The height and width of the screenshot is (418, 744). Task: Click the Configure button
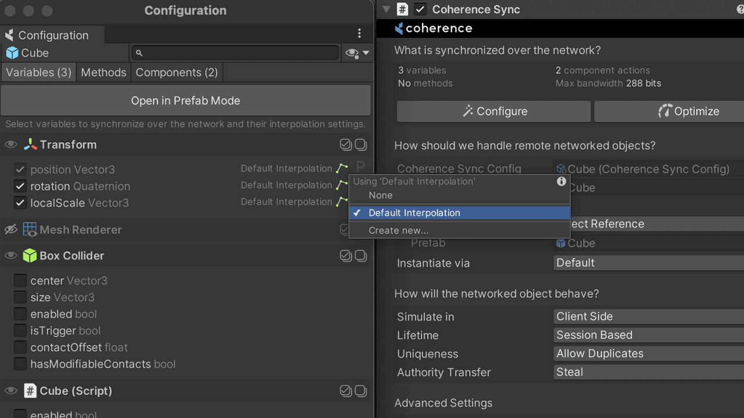[493, 111]
